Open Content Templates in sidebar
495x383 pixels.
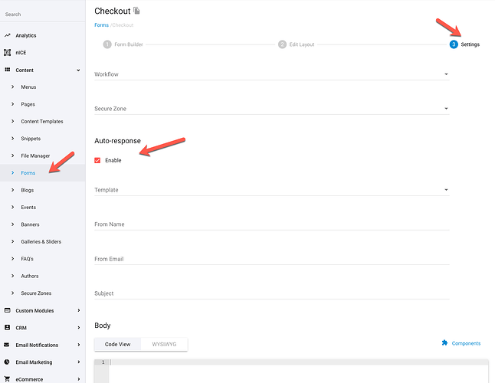pos(42,121)
